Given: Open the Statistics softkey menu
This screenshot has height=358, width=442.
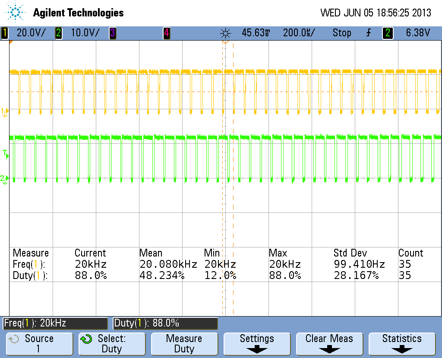Looking at the screenshot, I should click(402, 343).
